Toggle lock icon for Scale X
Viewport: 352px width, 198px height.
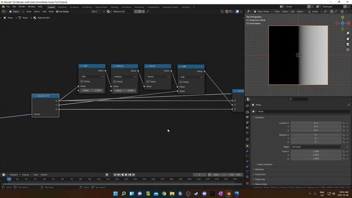click(344, 152)
